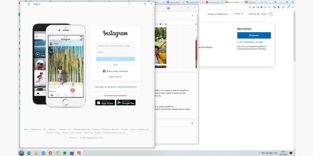Open the Информация footer link
Screen dimensions: 313x156
pyautogui.click(x=35, y=129)
